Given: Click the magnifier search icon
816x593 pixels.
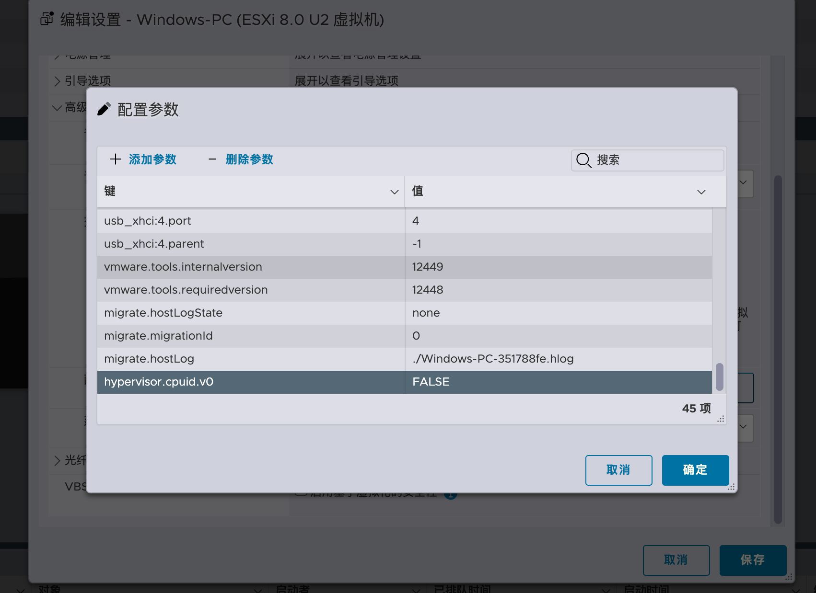Looking at the screenshot, I should [x=583, y=160].
